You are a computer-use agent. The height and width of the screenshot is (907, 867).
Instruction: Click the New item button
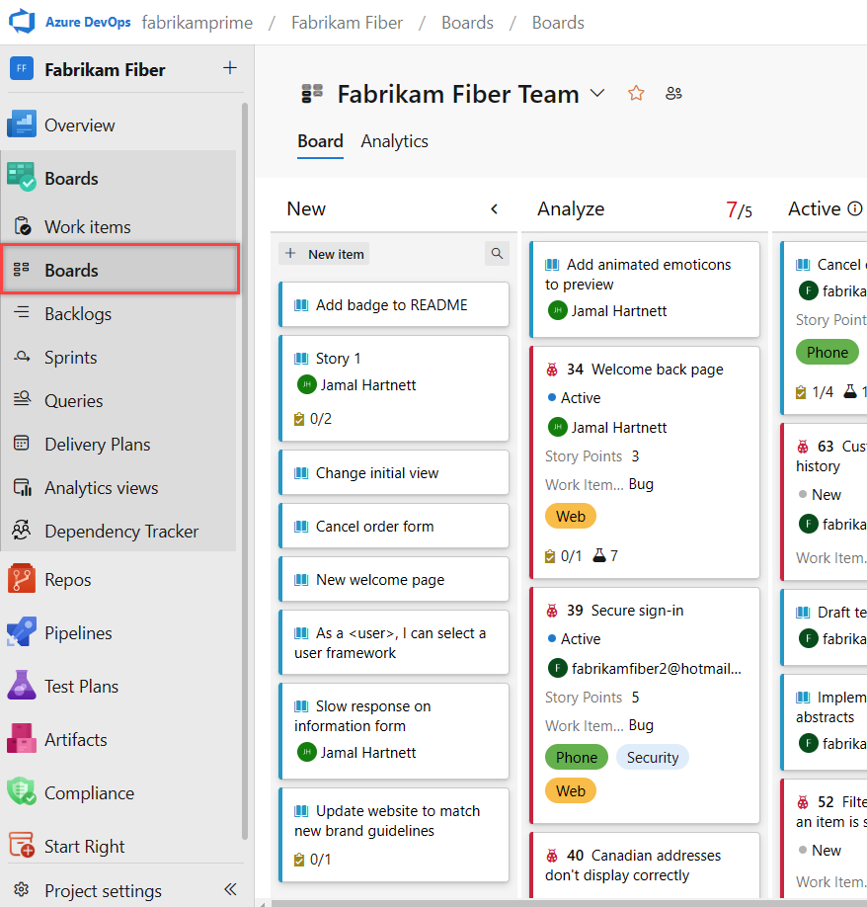[325, 254]
